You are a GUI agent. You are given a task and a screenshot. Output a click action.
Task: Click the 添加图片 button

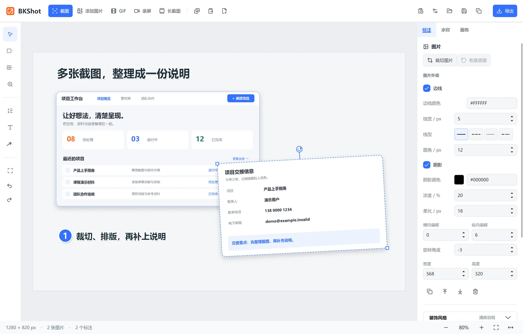click(90, 11)
